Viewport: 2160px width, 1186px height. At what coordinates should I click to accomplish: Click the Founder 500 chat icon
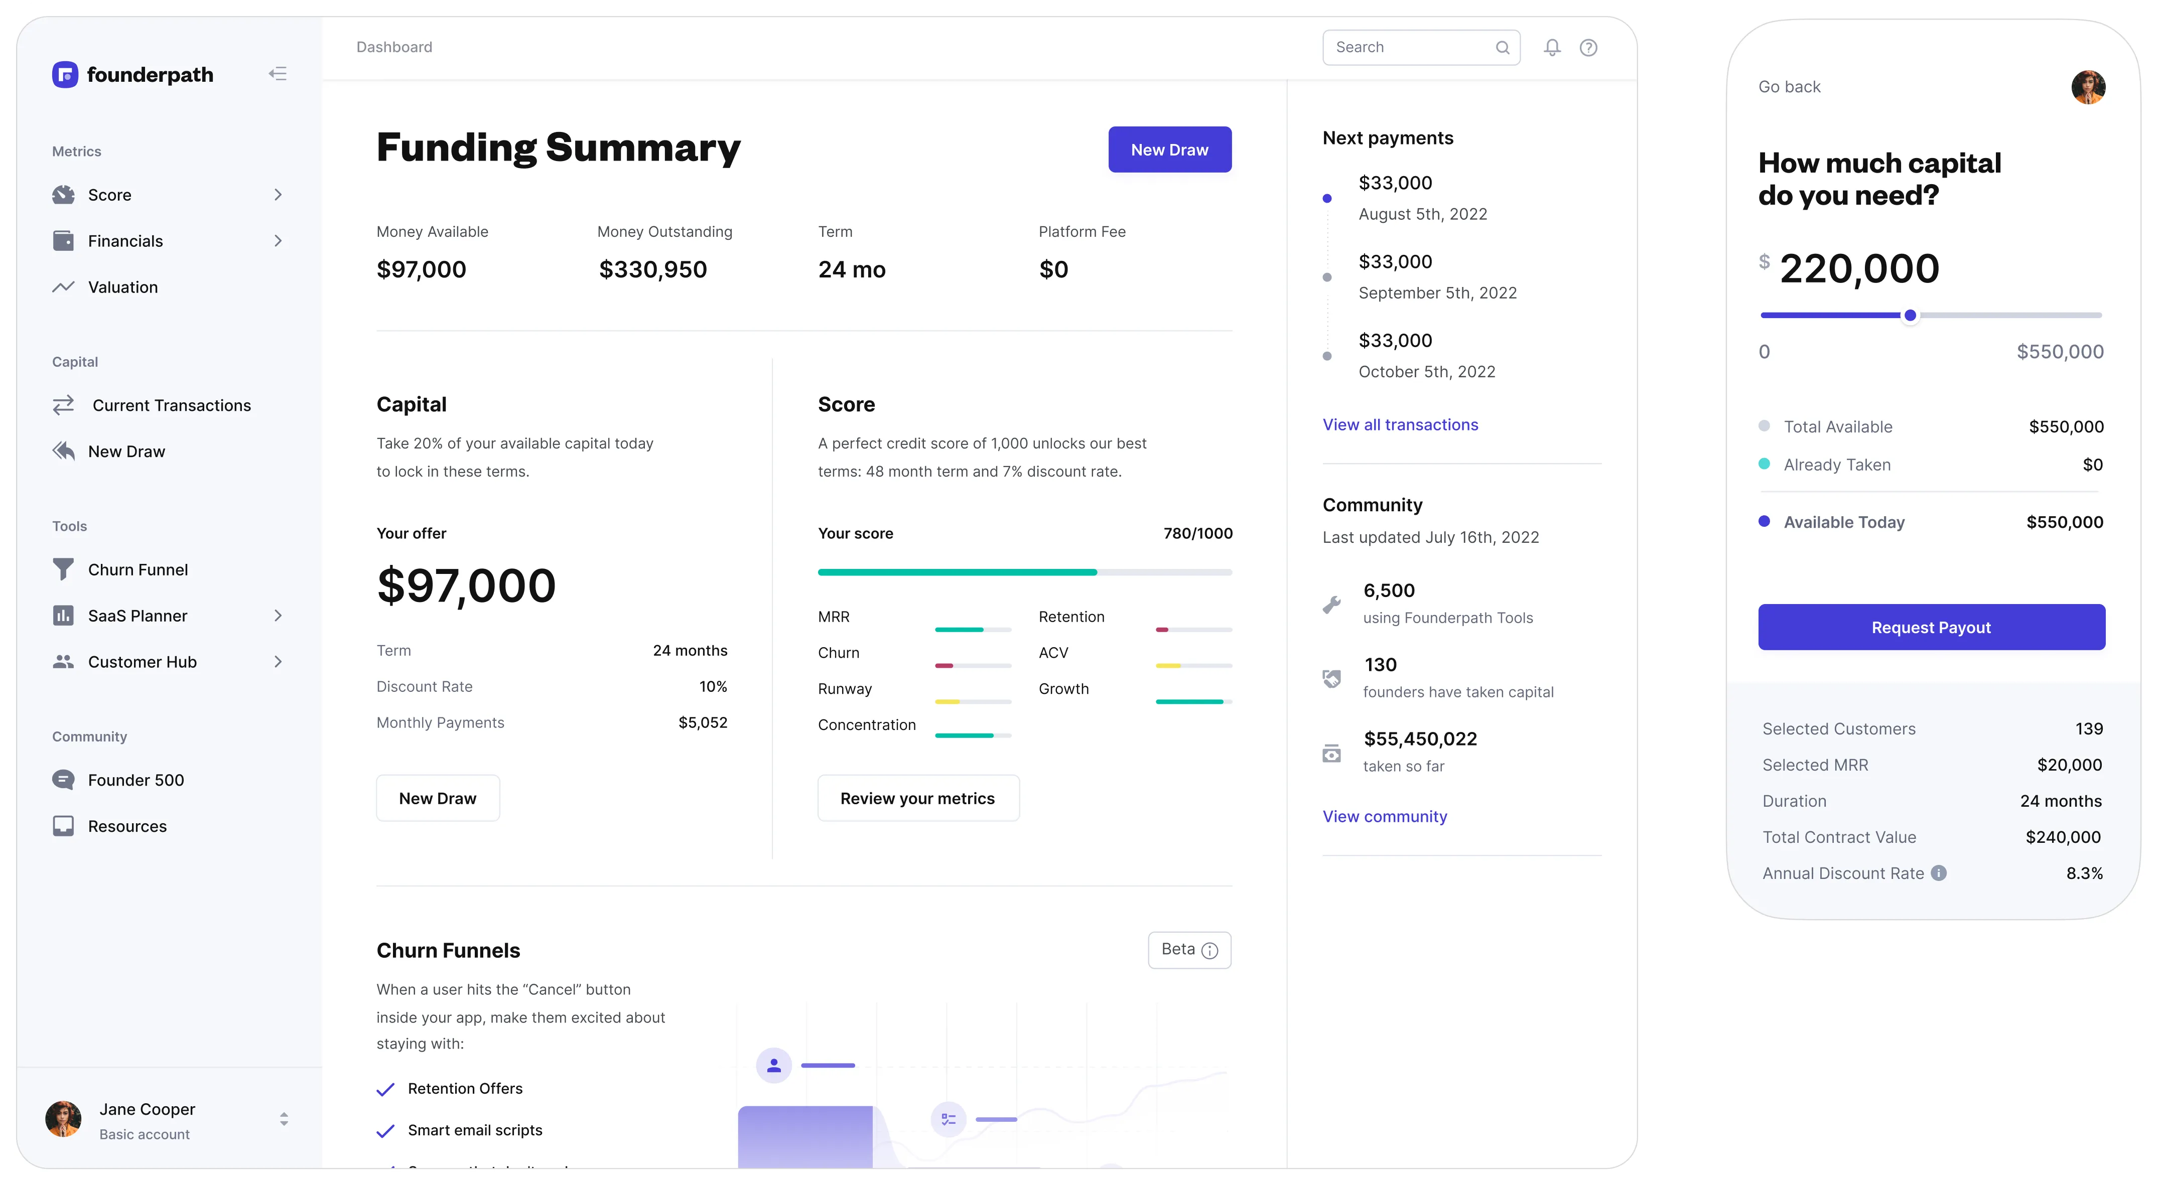[63, 780]
